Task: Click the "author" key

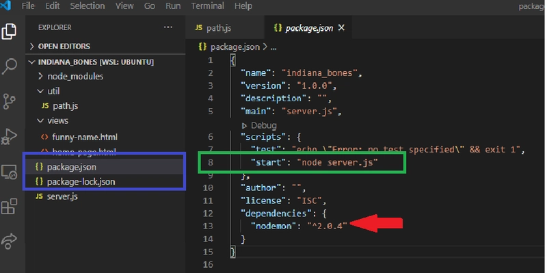Action: pyautogui.click(x=261, y=188)
